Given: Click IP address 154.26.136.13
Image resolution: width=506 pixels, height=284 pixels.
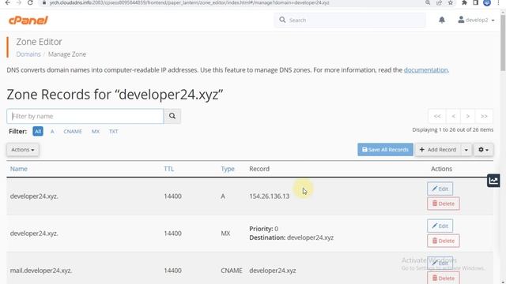Looking at the screenshot, I should (x=269, y=196).
